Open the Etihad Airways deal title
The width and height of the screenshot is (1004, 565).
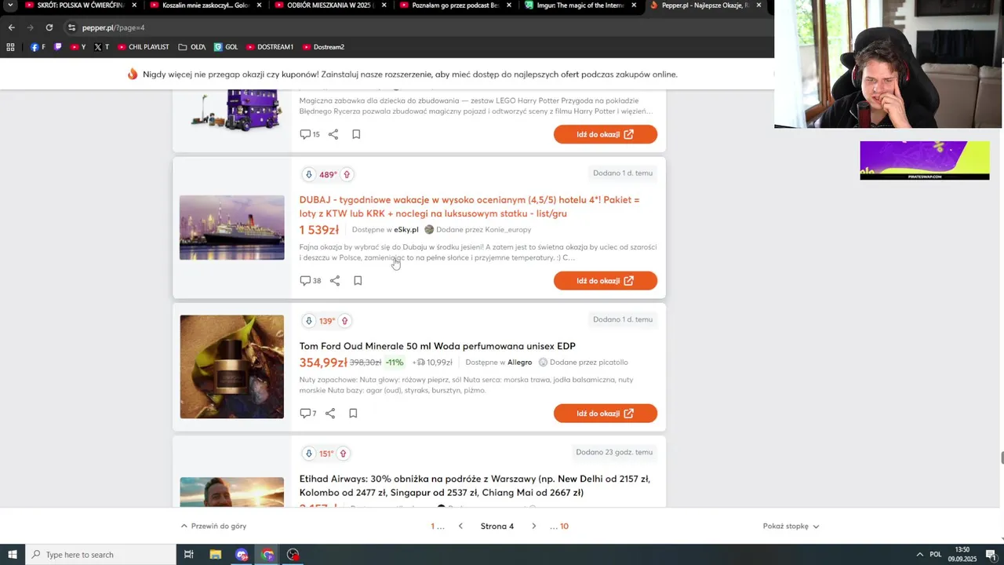(475, 486)
